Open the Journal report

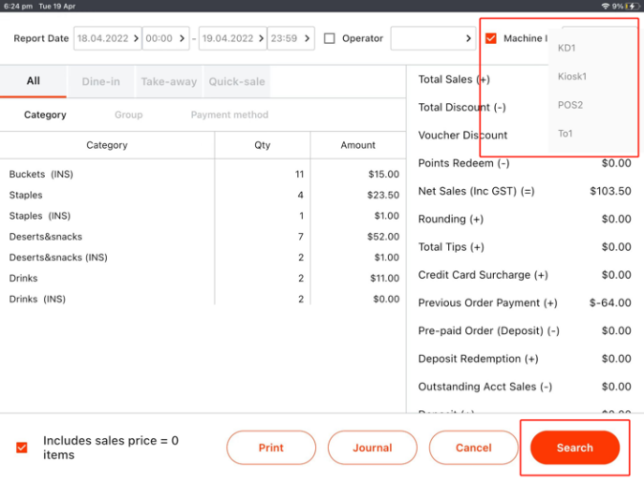pos(372,447)
